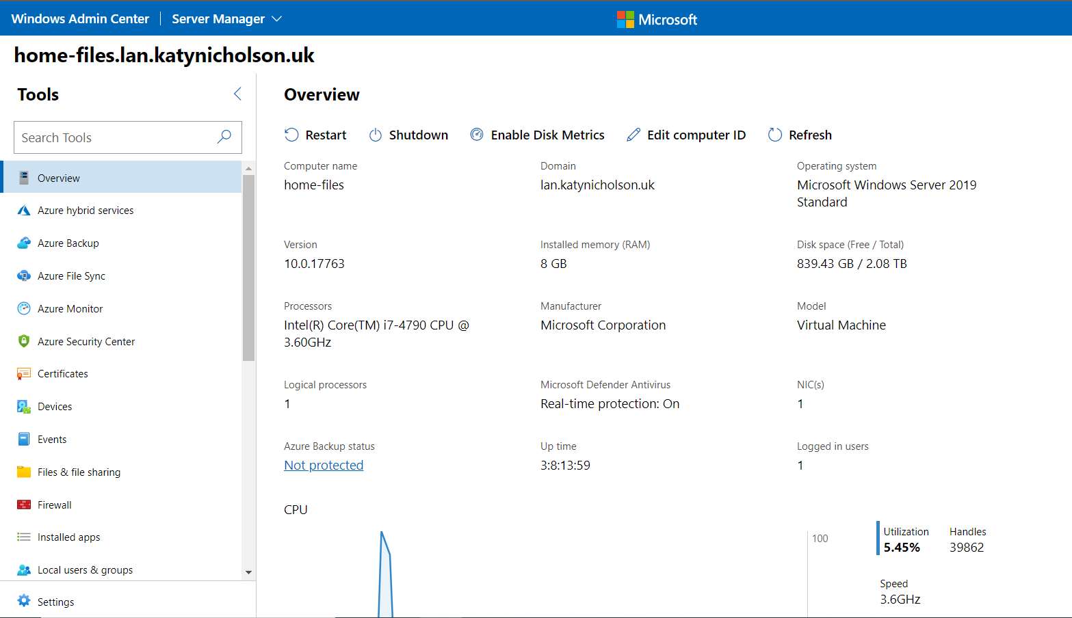
Task: Click the Shutdown power icon
Action: click(376, 135)
